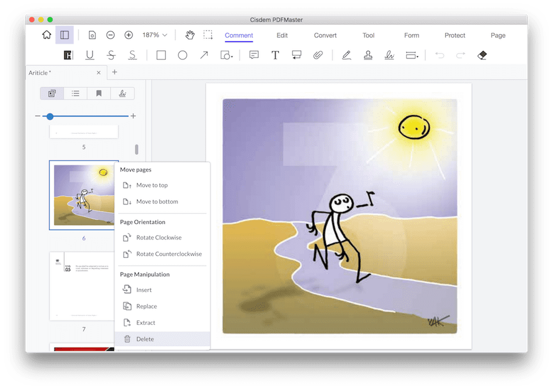Click the Redo arrow
This screenshot has width=553, height=389.
pos(461,55)
